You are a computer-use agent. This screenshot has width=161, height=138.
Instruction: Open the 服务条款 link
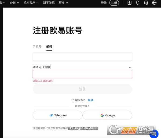click(73, 128)
